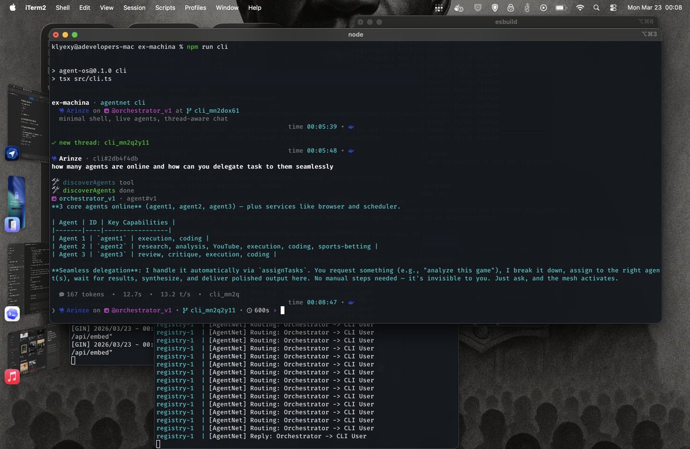Open the Window menu
Viewport: 690px width, 449px height.
(x=227, y=7)
